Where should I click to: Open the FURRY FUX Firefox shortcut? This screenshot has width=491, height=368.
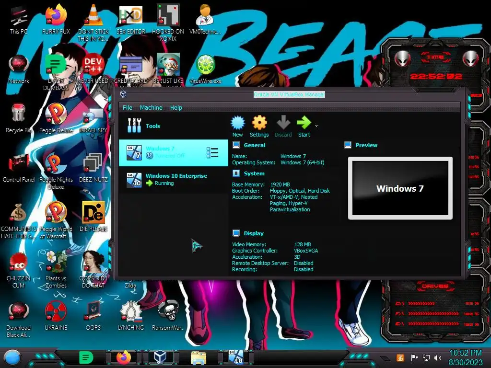click(x=56, y=19)
